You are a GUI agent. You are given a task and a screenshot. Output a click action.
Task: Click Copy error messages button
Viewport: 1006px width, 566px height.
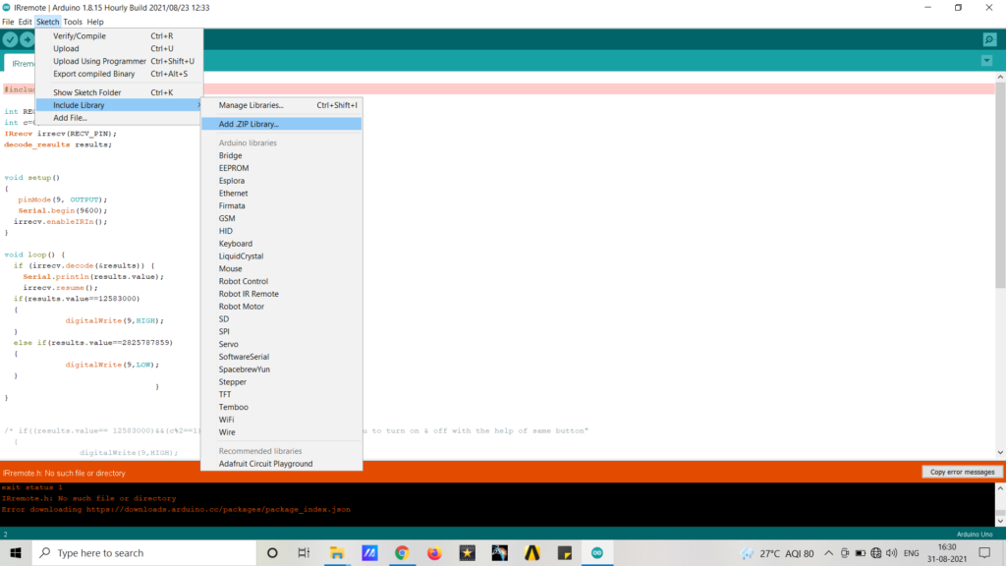pos(962,472)
